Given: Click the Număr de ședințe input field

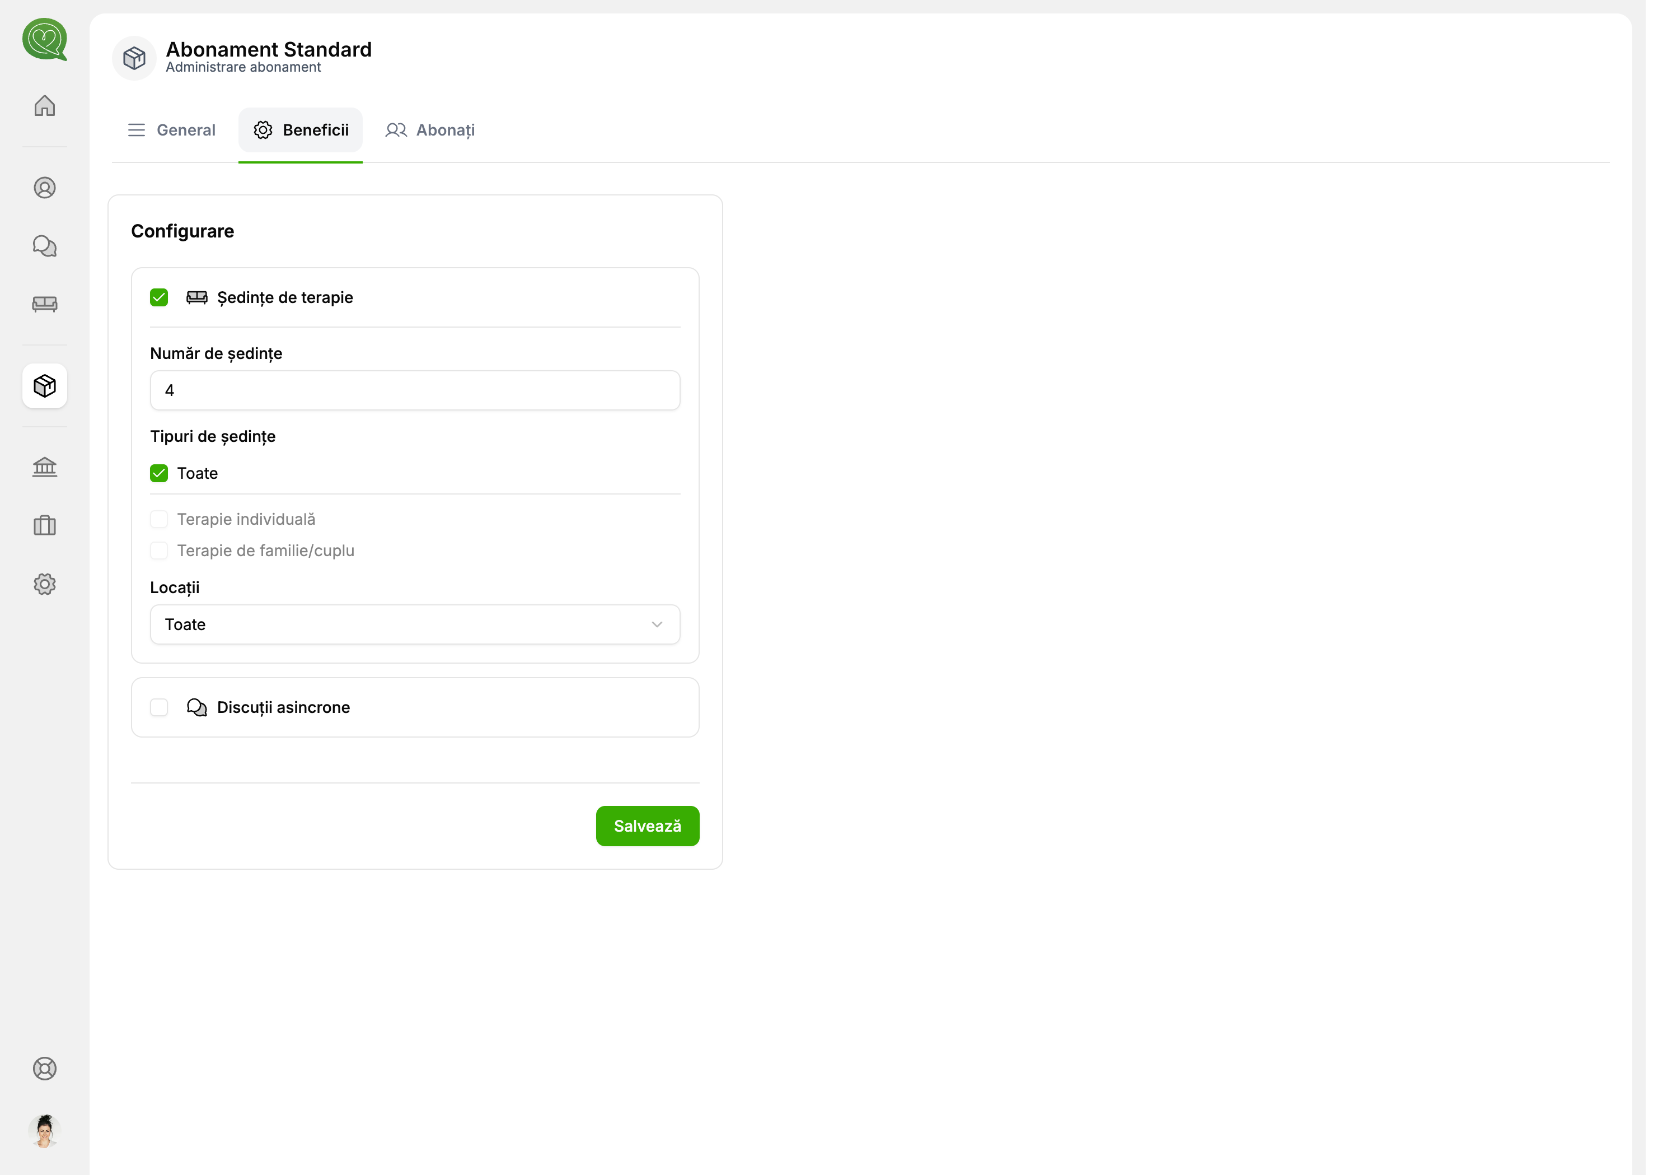Looking at the screenshot, I should pos(418,393).
